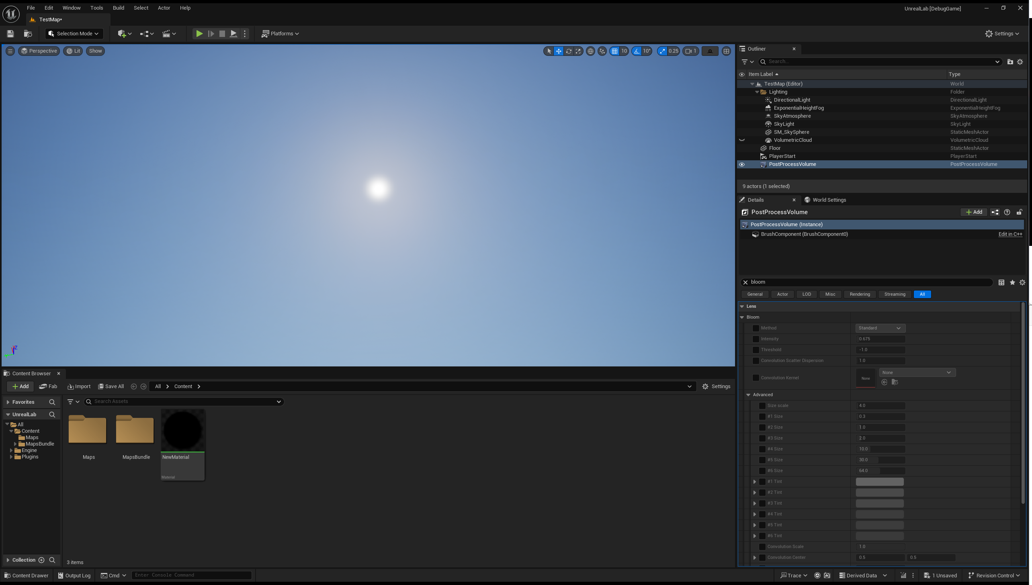
Task: Click the Revision Control status bar icon
Action: (x=993, y=575)
